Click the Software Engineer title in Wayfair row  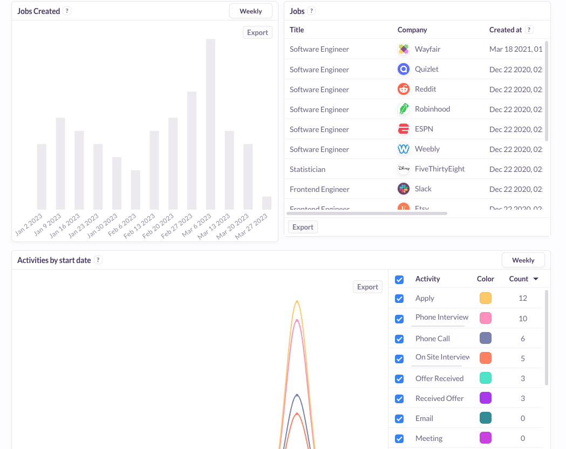click(x=319, y=49)
